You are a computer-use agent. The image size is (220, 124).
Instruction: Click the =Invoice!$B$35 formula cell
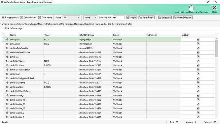click(95, 48)
